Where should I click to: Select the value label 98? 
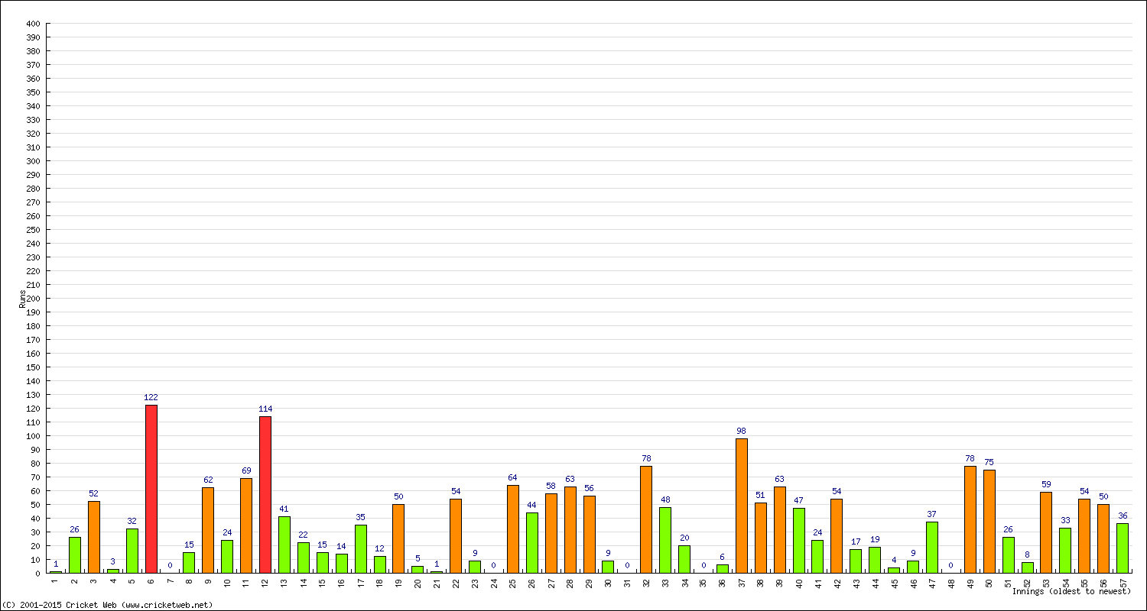[x=742, y=431]
